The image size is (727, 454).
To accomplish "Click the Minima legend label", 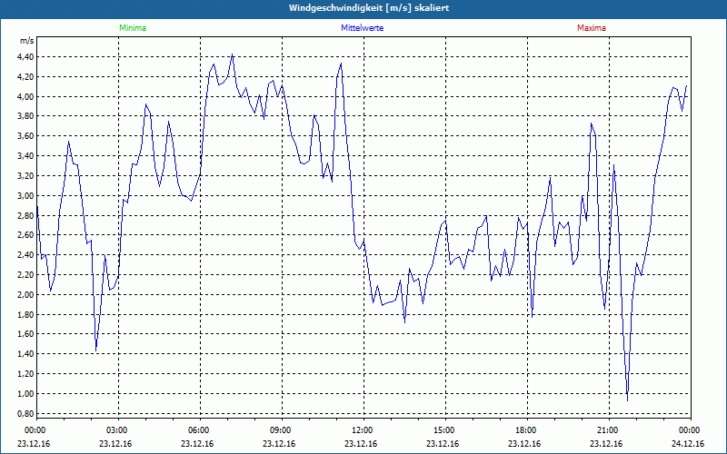I will point(133,28).
